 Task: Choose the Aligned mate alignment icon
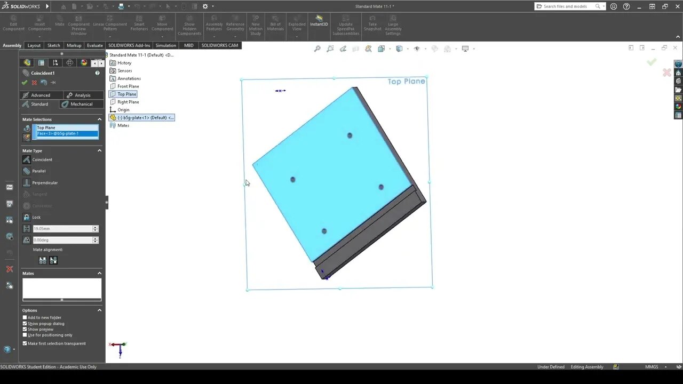[x=43, y=260]
